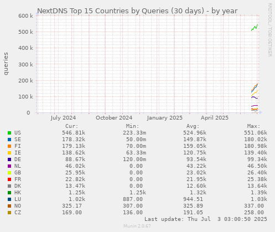Click the 'January 2025' axis label
Image resolution: width=275 pixels, height=232 pixels.
click(x=165, y=118)
